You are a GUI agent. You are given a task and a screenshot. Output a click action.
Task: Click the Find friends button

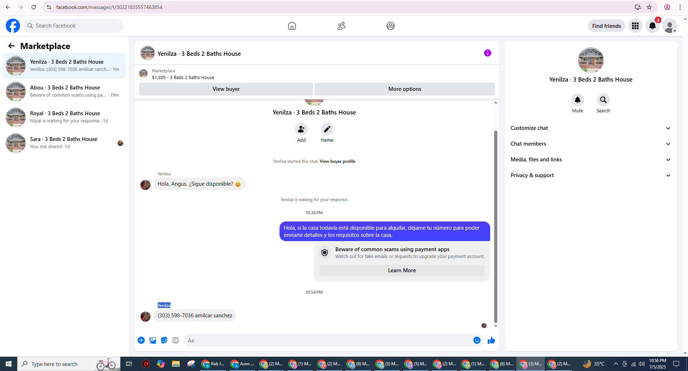606,26
